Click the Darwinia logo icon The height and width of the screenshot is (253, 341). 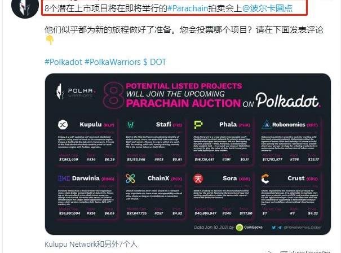point(64,178)
